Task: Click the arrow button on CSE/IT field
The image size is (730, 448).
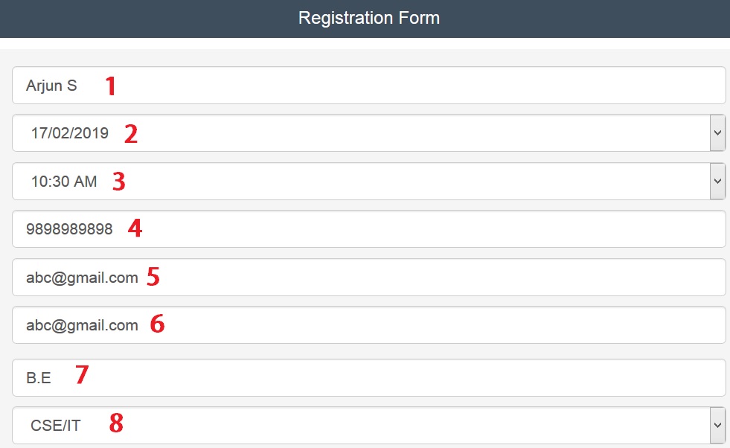Action: [x=717, y=426]
